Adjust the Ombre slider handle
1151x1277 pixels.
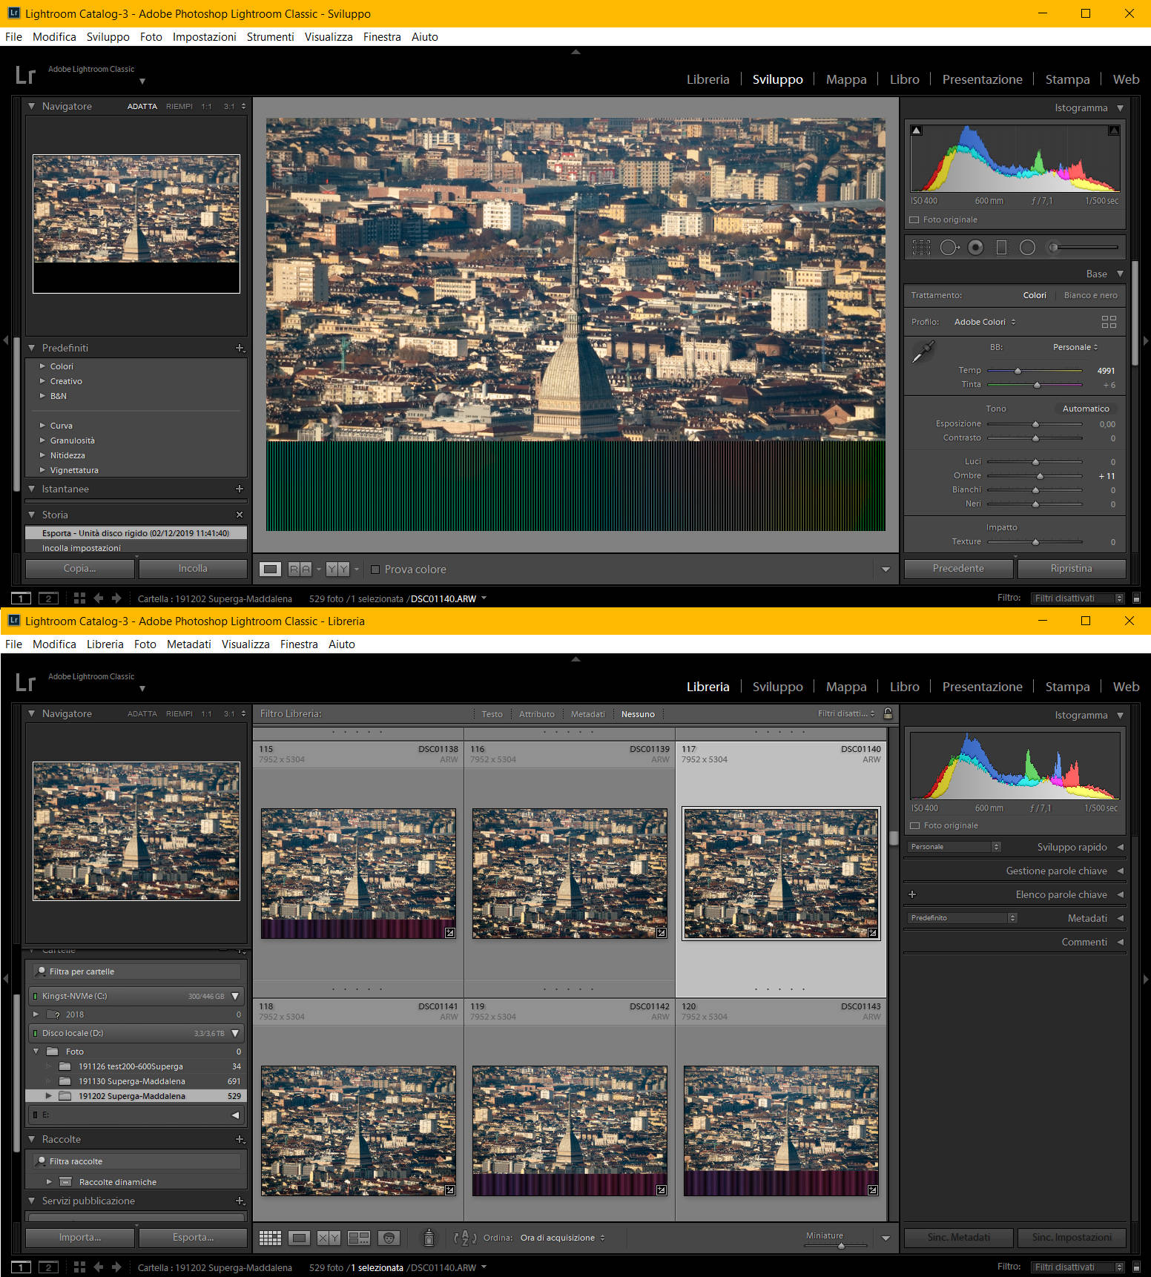coord(1040,476)
